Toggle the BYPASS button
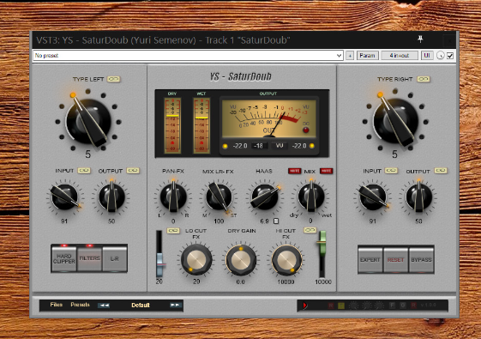Screen dimensions: 481x339 click(x=421, y=260)
